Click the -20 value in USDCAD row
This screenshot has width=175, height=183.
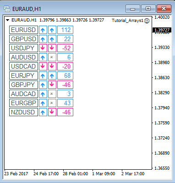[x=65, y=66]
